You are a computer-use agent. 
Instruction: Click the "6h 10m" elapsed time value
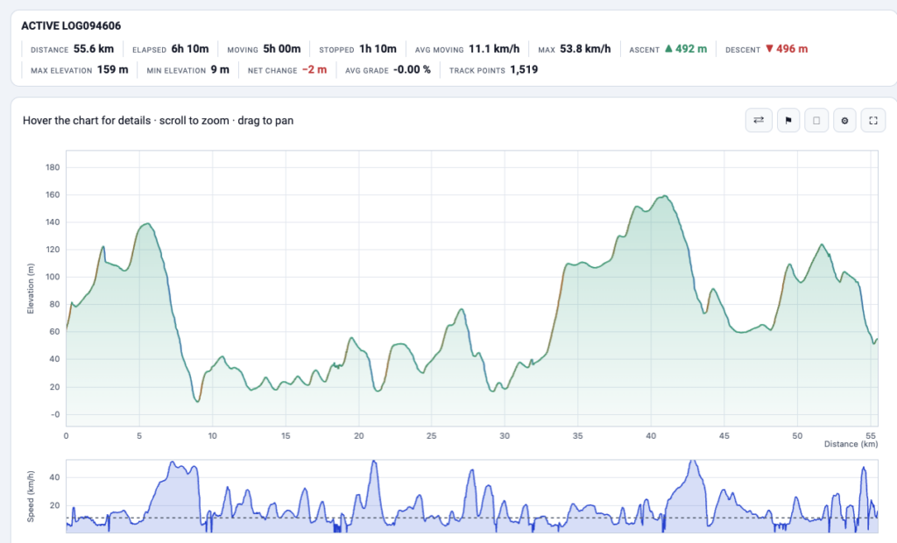click(x=190, y=49)
